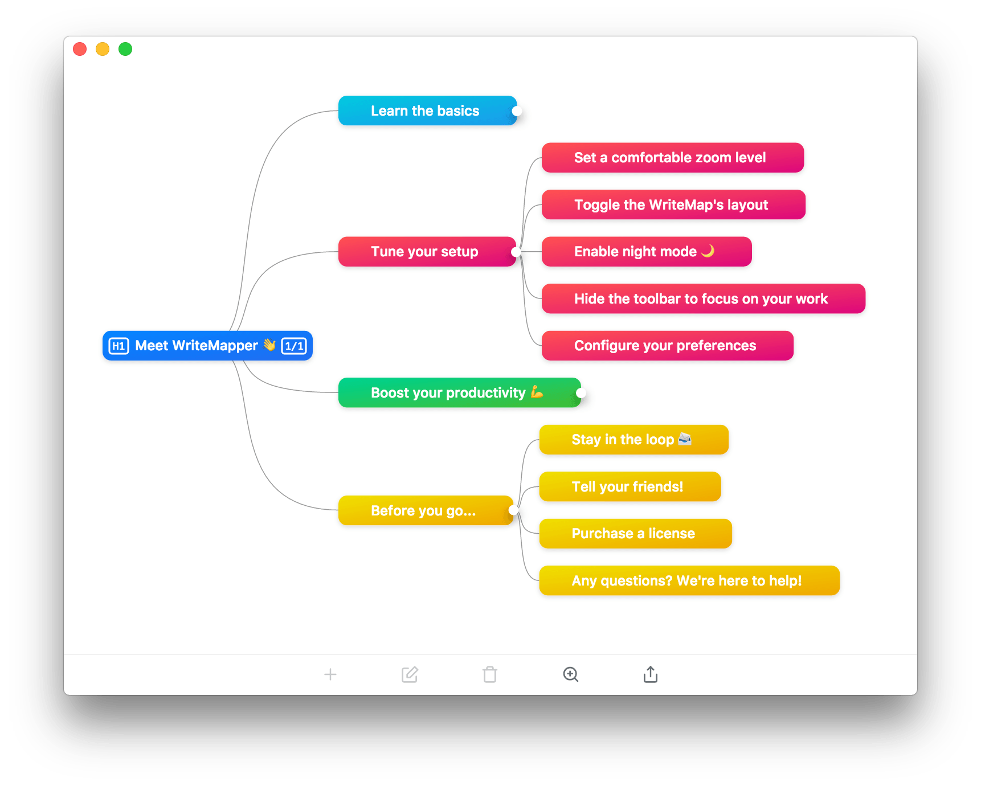Expand the Learn the basics node handle
Screen dimensions: 981x786
pyautogui.click(x=517, y=111)
